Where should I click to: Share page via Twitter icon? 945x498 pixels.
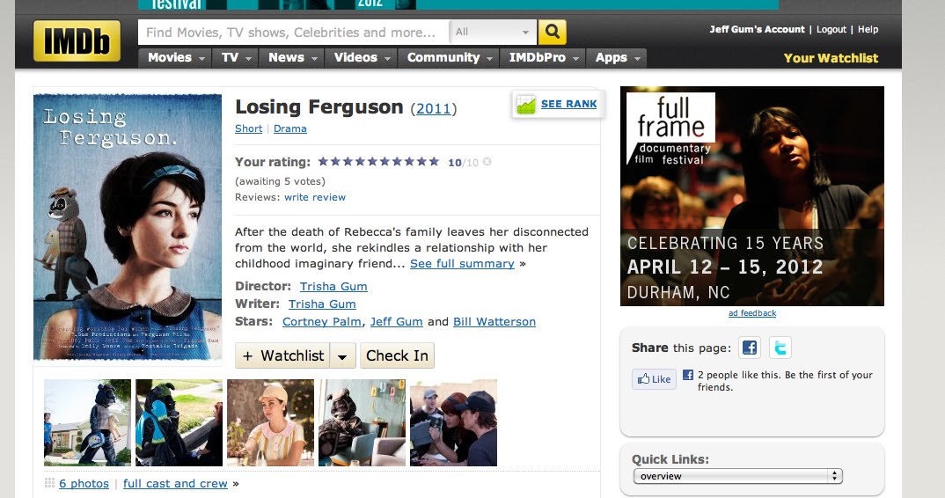tap(780, 348)
